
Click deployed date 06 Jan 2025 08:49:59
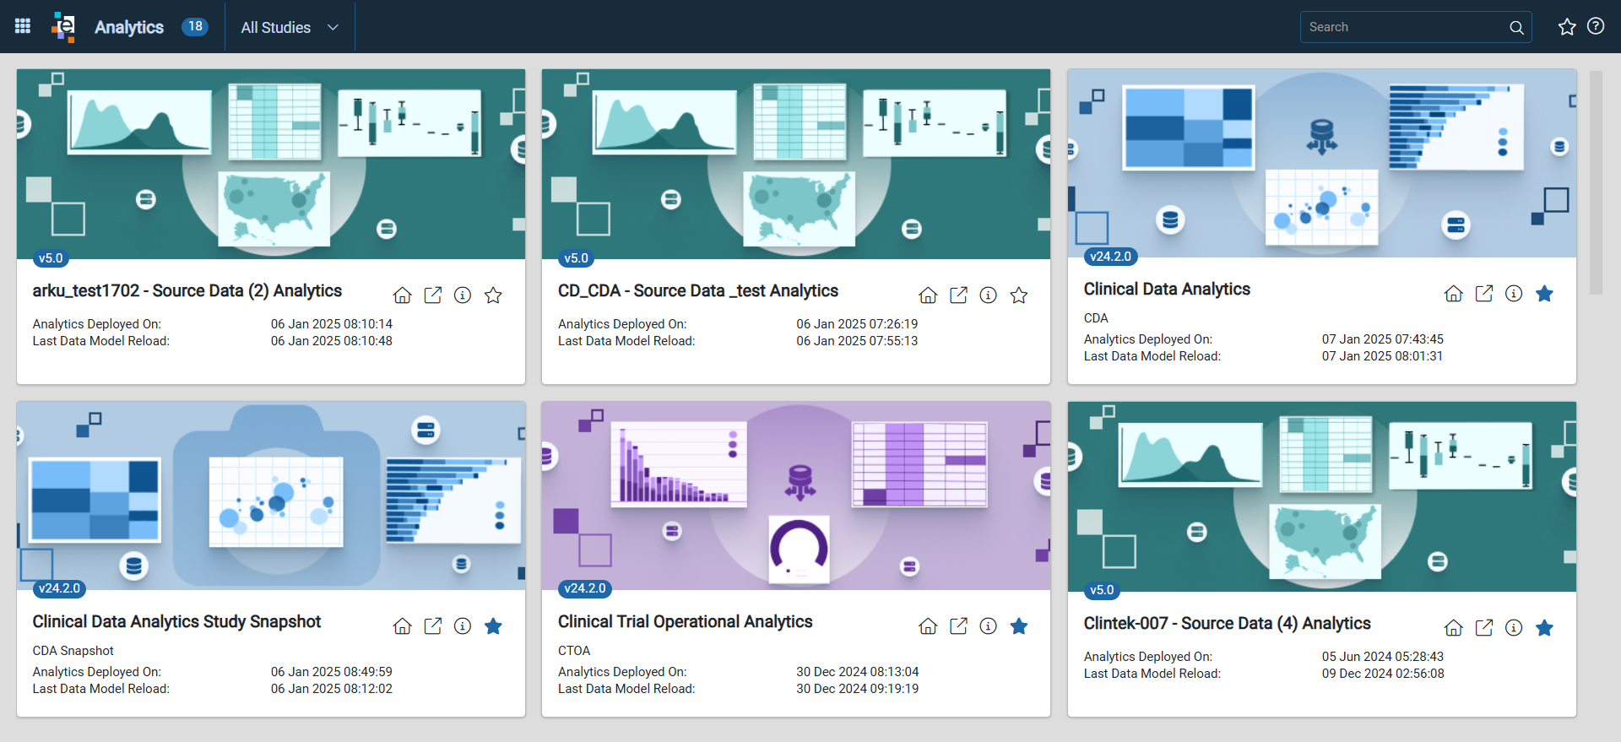(x=332, y=672)
